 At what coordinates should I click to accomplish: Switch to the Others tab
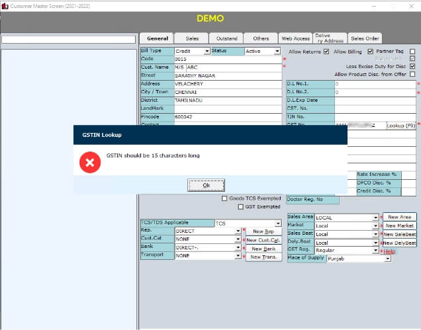261,38
